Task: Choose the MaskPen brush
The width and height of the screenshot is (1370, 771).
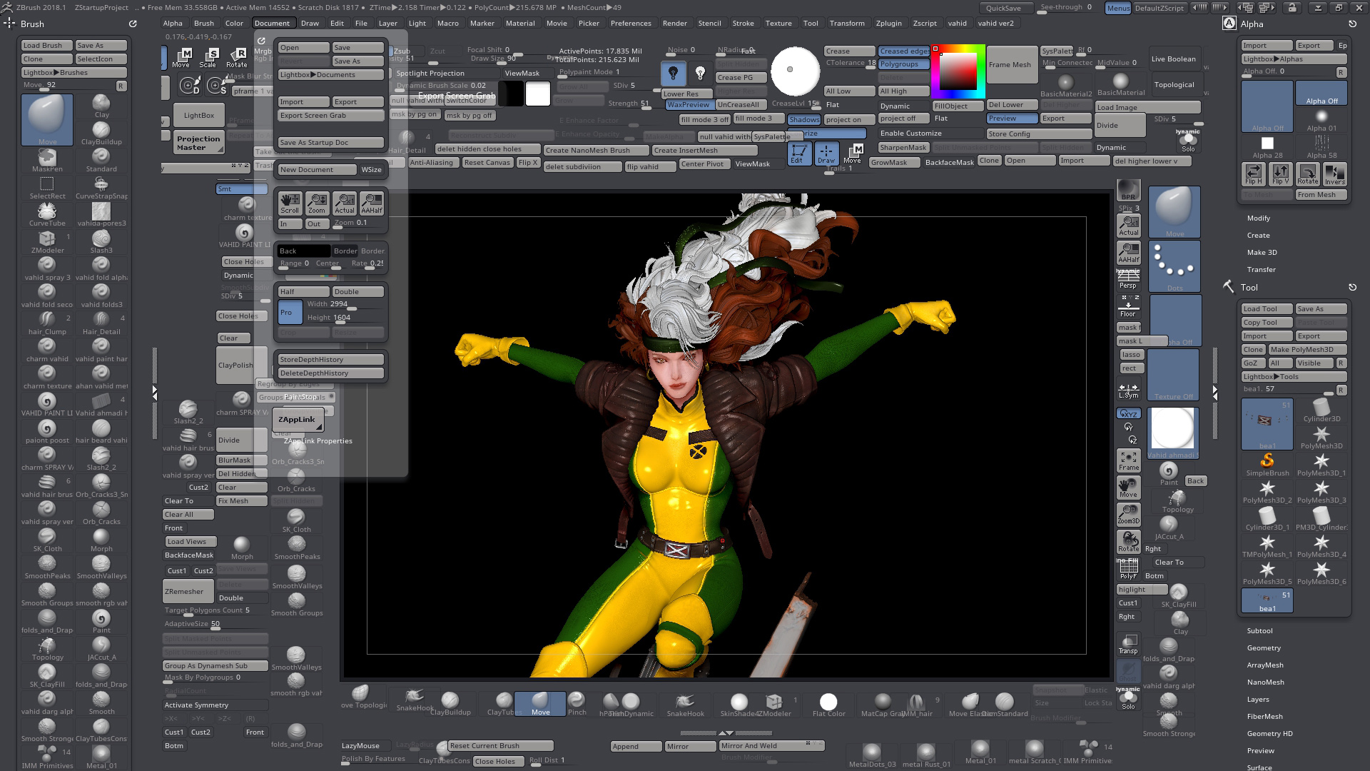Action: click(x=47, y=160)
